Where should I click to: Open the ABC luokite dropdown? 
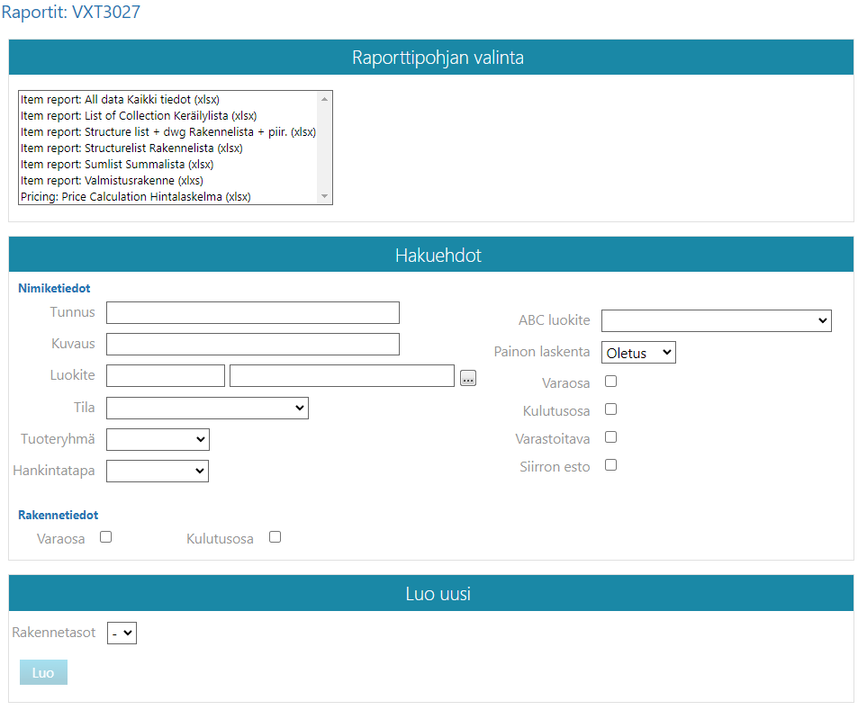[716, 321]
